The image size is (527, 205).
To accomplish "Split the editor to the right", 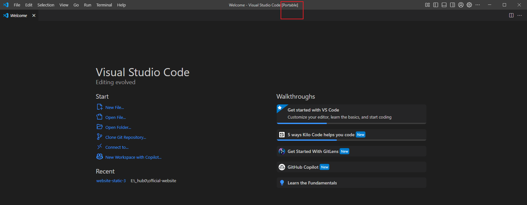I will pyautogui.click(x=511, y=15).
